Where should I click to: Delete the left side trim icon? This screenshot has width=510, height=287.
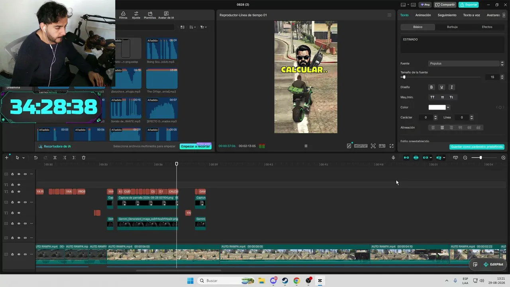pos(65,157)
